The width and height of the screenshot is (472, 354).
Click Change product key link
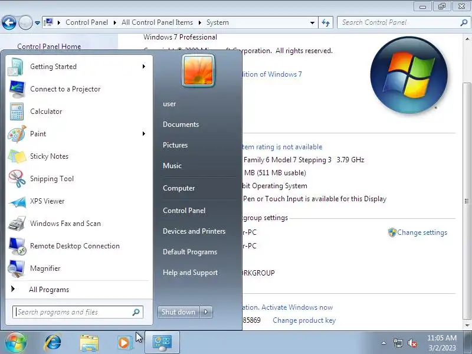click(x=304, y=320)
